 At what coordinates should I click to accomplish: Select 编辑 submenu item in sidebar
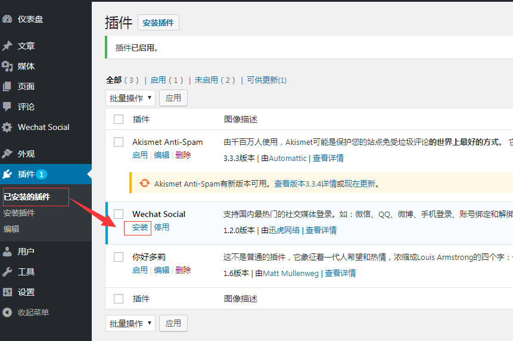pos(11,229)
